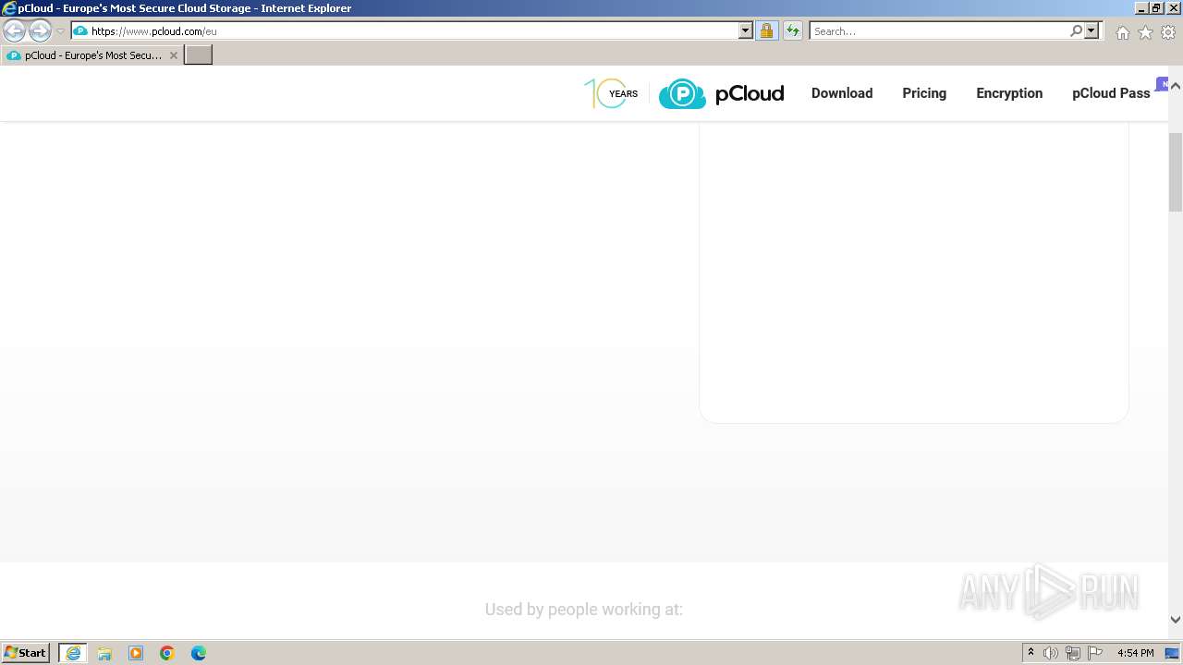Screen dimensions: 1183x665
Task: Restore down the Internet Explorer window
Action: (1156, 7)
